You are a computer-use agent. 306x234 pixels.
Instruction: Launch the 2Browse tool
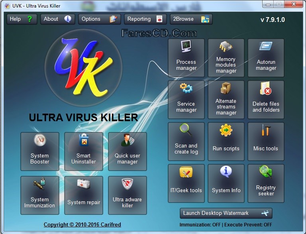[x=191, y=19]
